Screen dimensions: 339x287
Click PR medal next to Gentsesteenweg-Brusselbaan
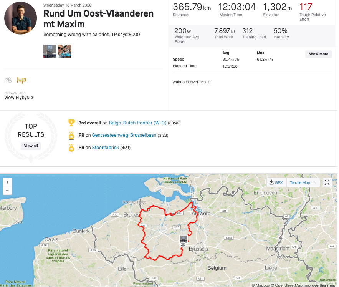(71, 136)
